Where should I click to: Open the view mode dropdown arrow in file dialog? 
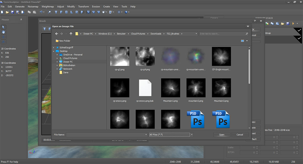(x=247, y=41)
